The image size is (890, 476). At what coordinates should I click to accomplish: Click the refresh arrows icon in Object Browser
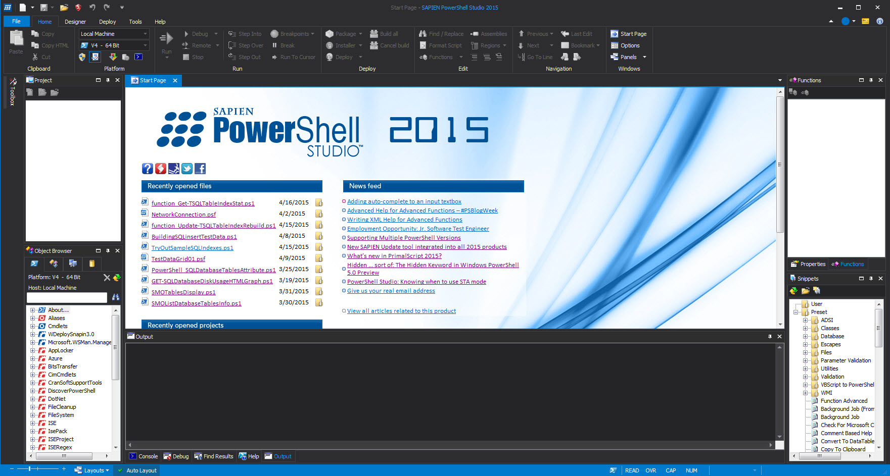pyautogui.click(x=117, y=277)
